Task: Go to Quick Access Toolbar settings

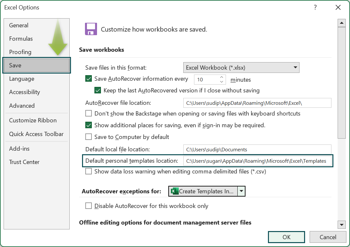Action: pyautogui.click(x=36, y=134)
